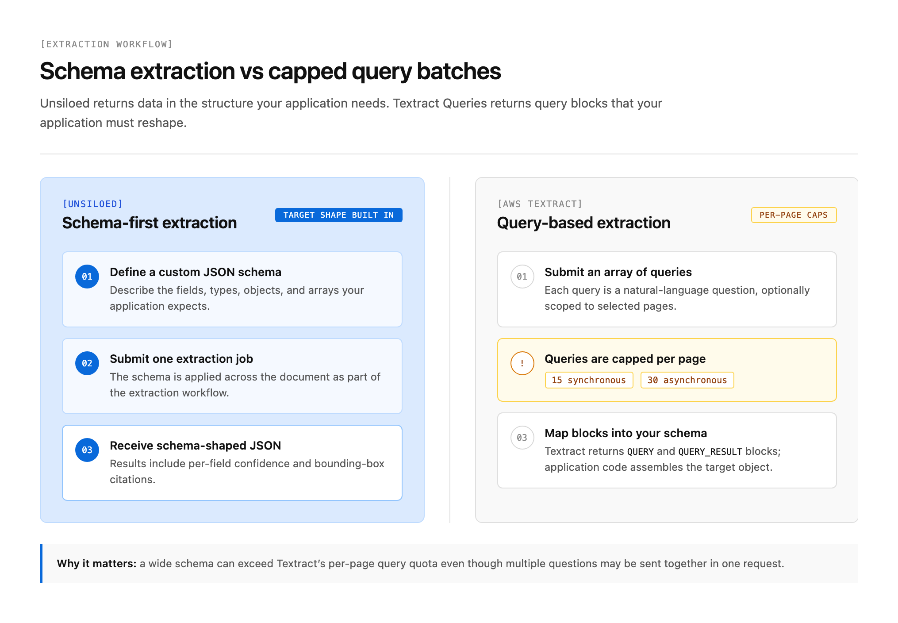Click the Map blocks into your schema heading
Viewport: 898px width, 623px height.
tap(626, 433)
